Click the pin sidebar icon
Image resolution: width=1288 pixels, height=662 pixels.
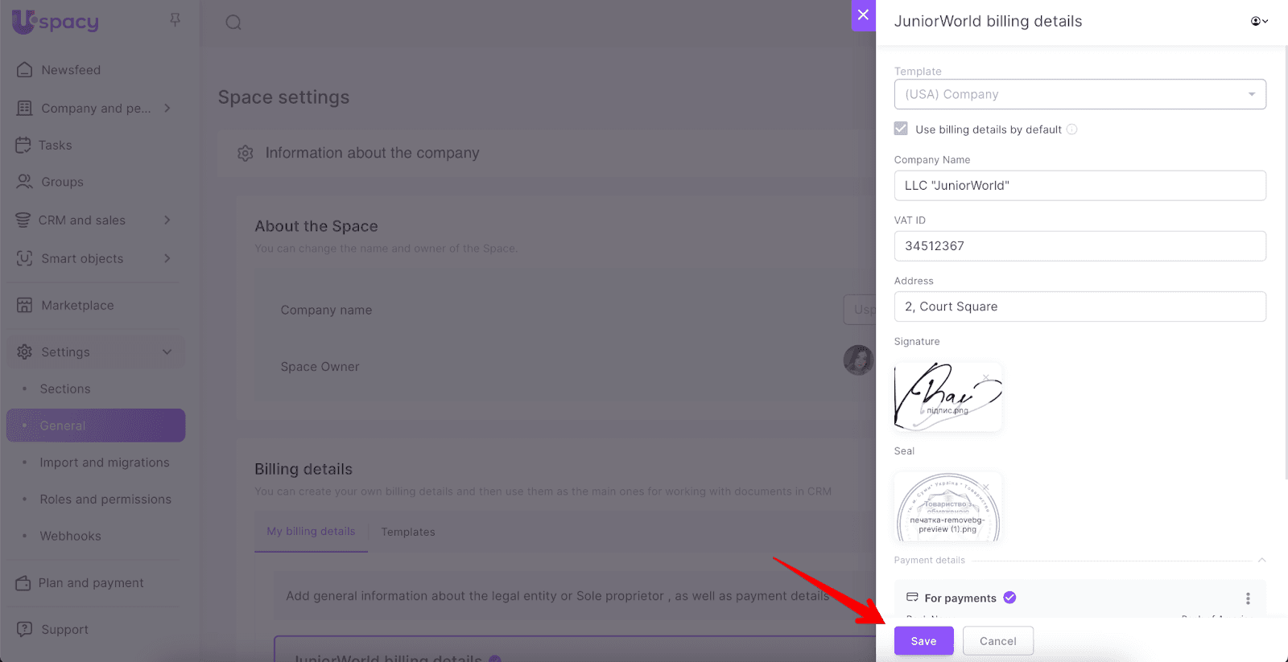tap(175, 20)
